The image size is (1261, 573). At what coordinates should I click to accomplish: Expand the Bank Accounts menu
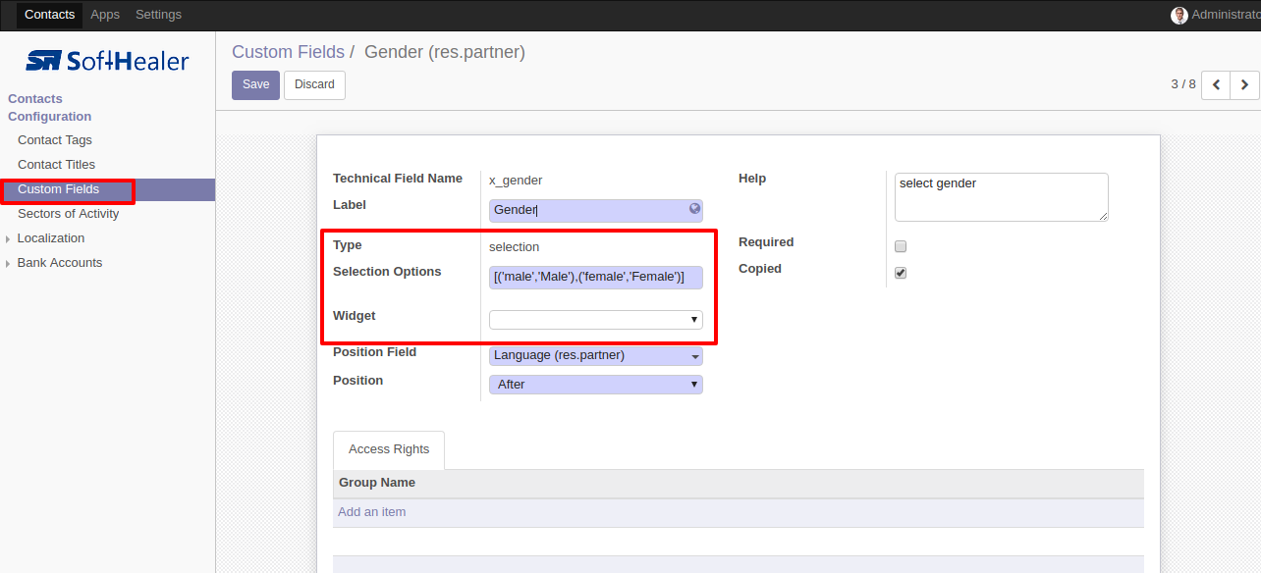60,263
